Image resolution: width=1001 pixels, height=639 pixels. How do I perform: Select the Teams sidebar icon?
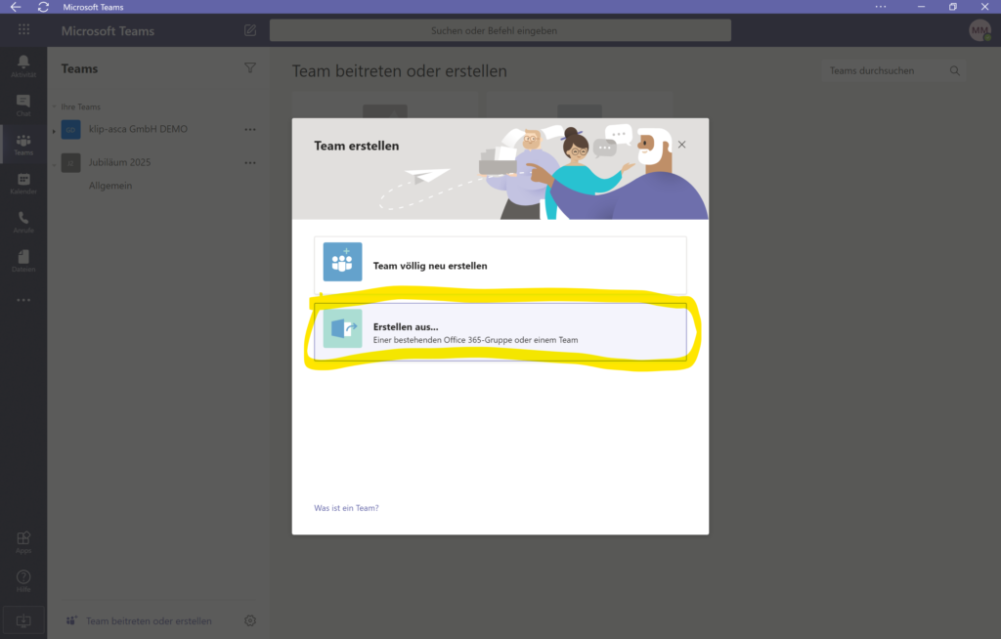pos(23,145)
